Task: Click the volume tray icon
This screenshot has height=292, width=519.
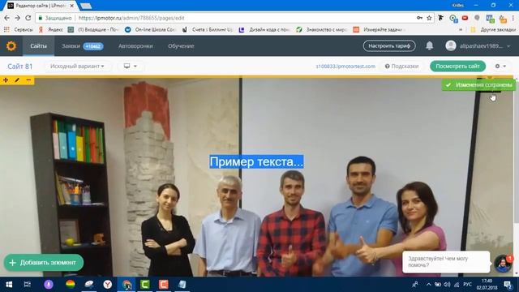Action: (447, 285)
